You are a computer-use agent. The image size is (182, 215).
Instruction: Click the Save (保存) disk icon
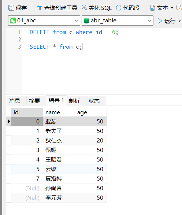click(x=11, y=8)
